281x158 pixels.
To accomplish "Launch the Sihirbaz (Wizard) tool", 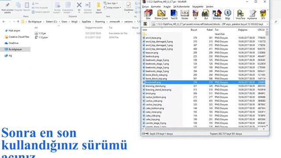I will 216,14.
